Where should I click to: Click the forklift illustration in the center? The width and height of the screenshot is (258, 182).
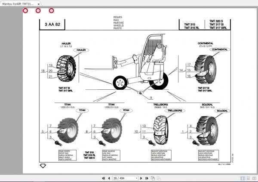click(x=127, y=62)
